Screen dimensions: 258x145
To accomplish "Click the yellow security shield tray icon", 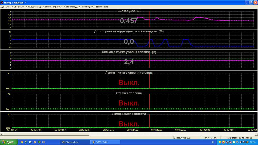I will pos(220,142).
